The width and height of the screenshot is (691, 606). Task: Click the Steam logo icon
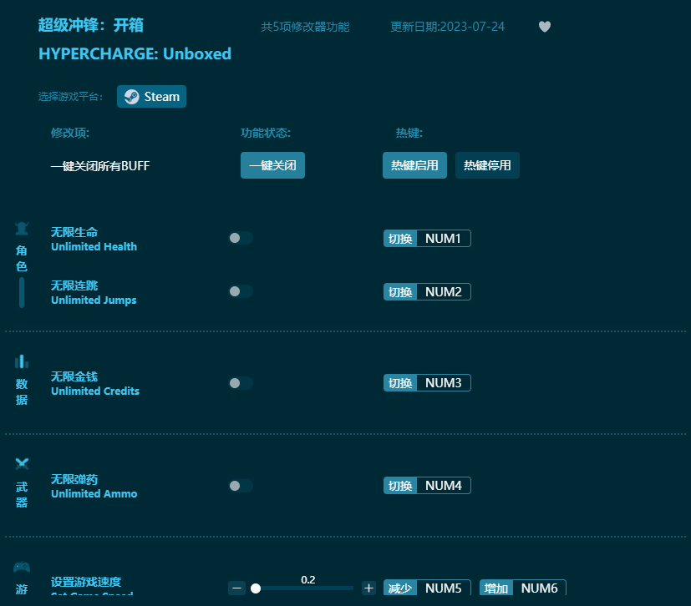[130, 96]
